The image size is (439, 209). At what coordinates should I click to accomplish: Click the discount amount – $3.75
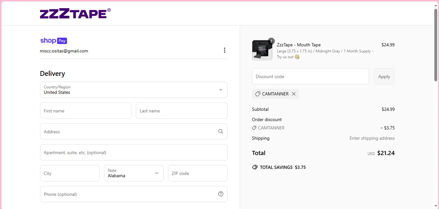click(x=387, y=128)
